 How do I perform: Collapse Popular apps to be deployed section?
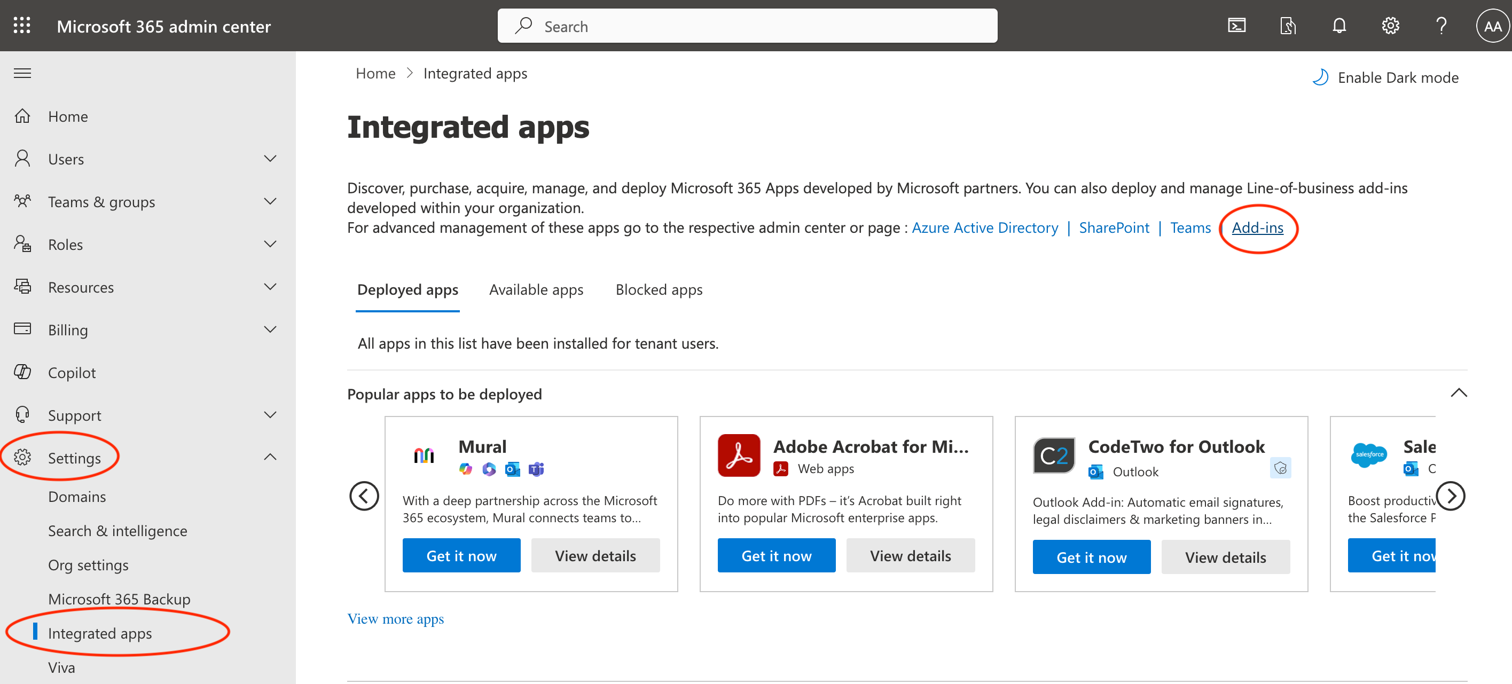[x=1458, y=393]
